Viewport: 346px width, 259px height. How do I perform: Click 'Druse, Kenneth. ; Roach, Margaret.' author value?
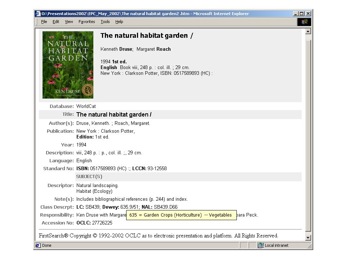[113, 123]
